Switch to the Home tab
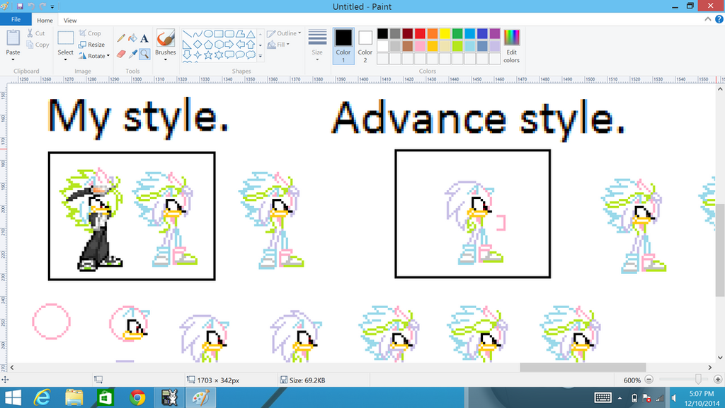 click(x=45, y=21)
